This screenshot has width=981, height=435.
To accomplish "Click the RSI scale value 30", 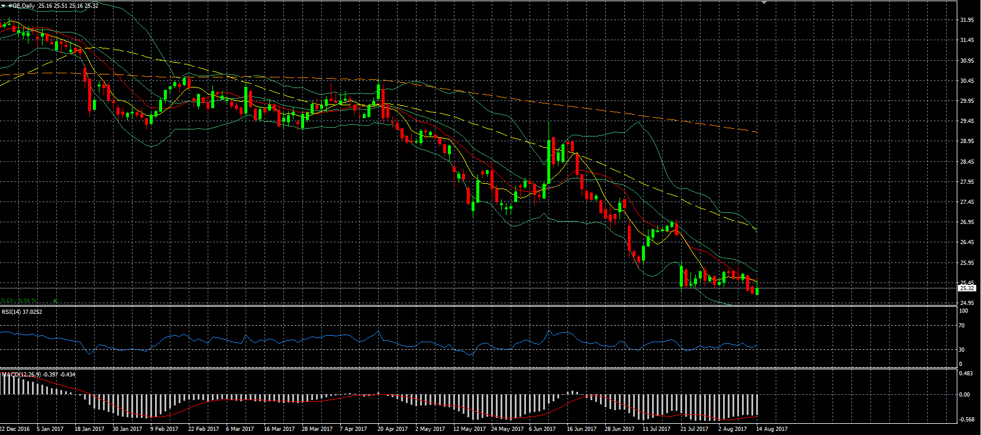I will point(962,350).
